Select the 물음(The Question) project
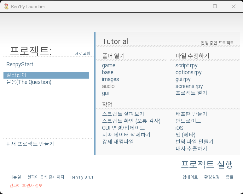Image resolution: width=243 pixels, height=194 pixels. pos(29,82)
